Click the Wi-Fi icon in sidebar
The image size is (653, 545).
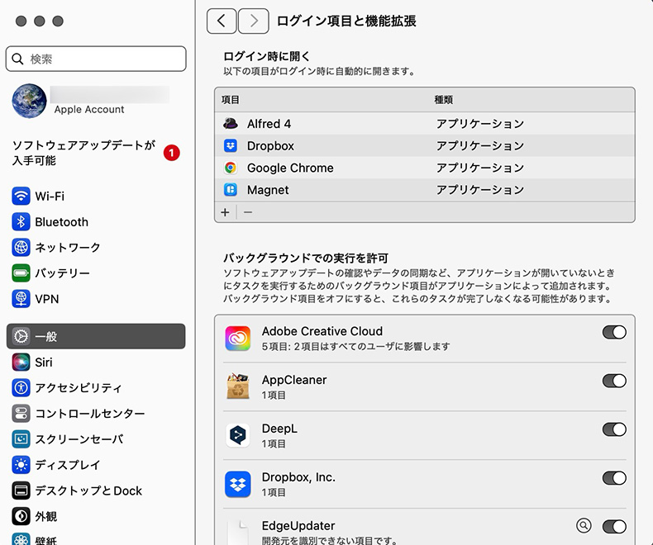[x=21, y=197]
